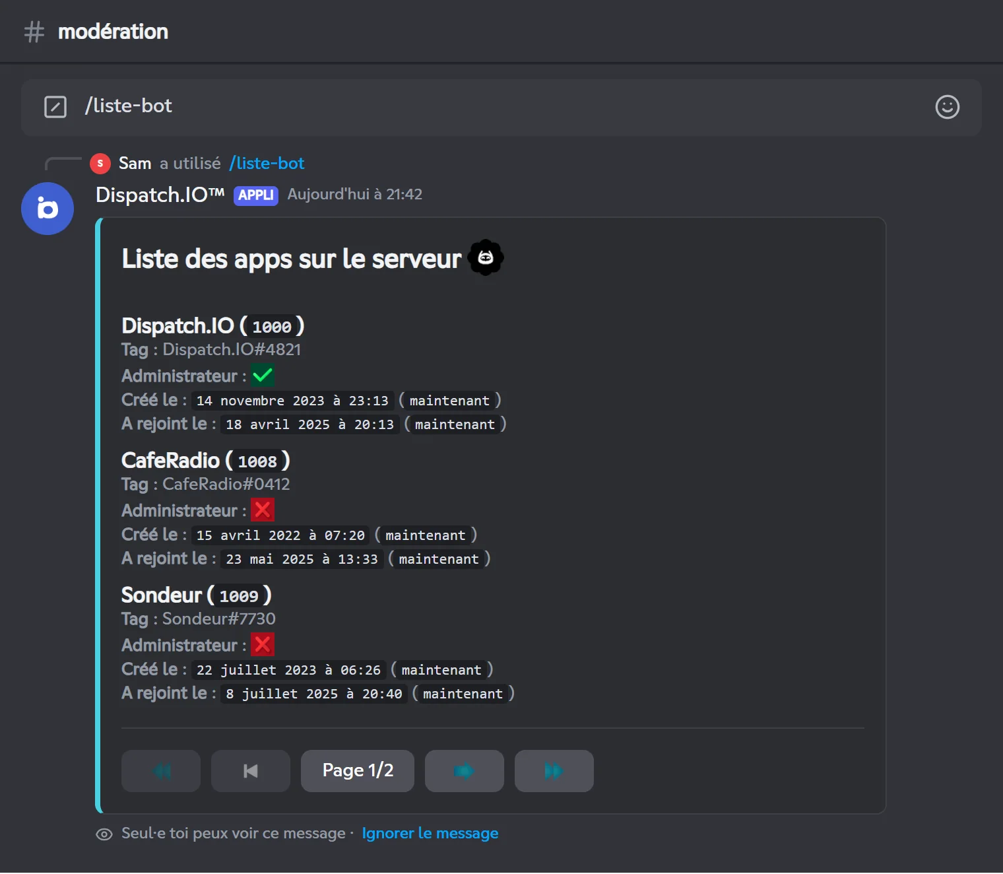The image size is (1003, 874).
Task: Click the green checkmark under Dispatch.IO
Action: tap(263, 376)
